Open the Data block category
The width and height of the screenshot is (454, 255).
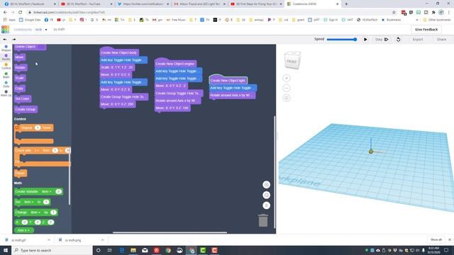(x=6, y=84)
